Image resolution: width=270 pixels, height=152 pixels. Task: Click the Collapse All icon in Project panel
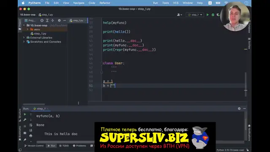(x=52, y=21)
